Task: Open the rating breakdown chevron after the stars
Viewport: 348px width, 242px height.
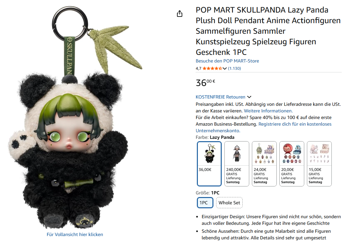Action: [x=225, y=69]
